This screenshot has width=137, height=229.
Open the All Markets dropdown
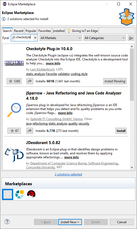coord(61,38)
